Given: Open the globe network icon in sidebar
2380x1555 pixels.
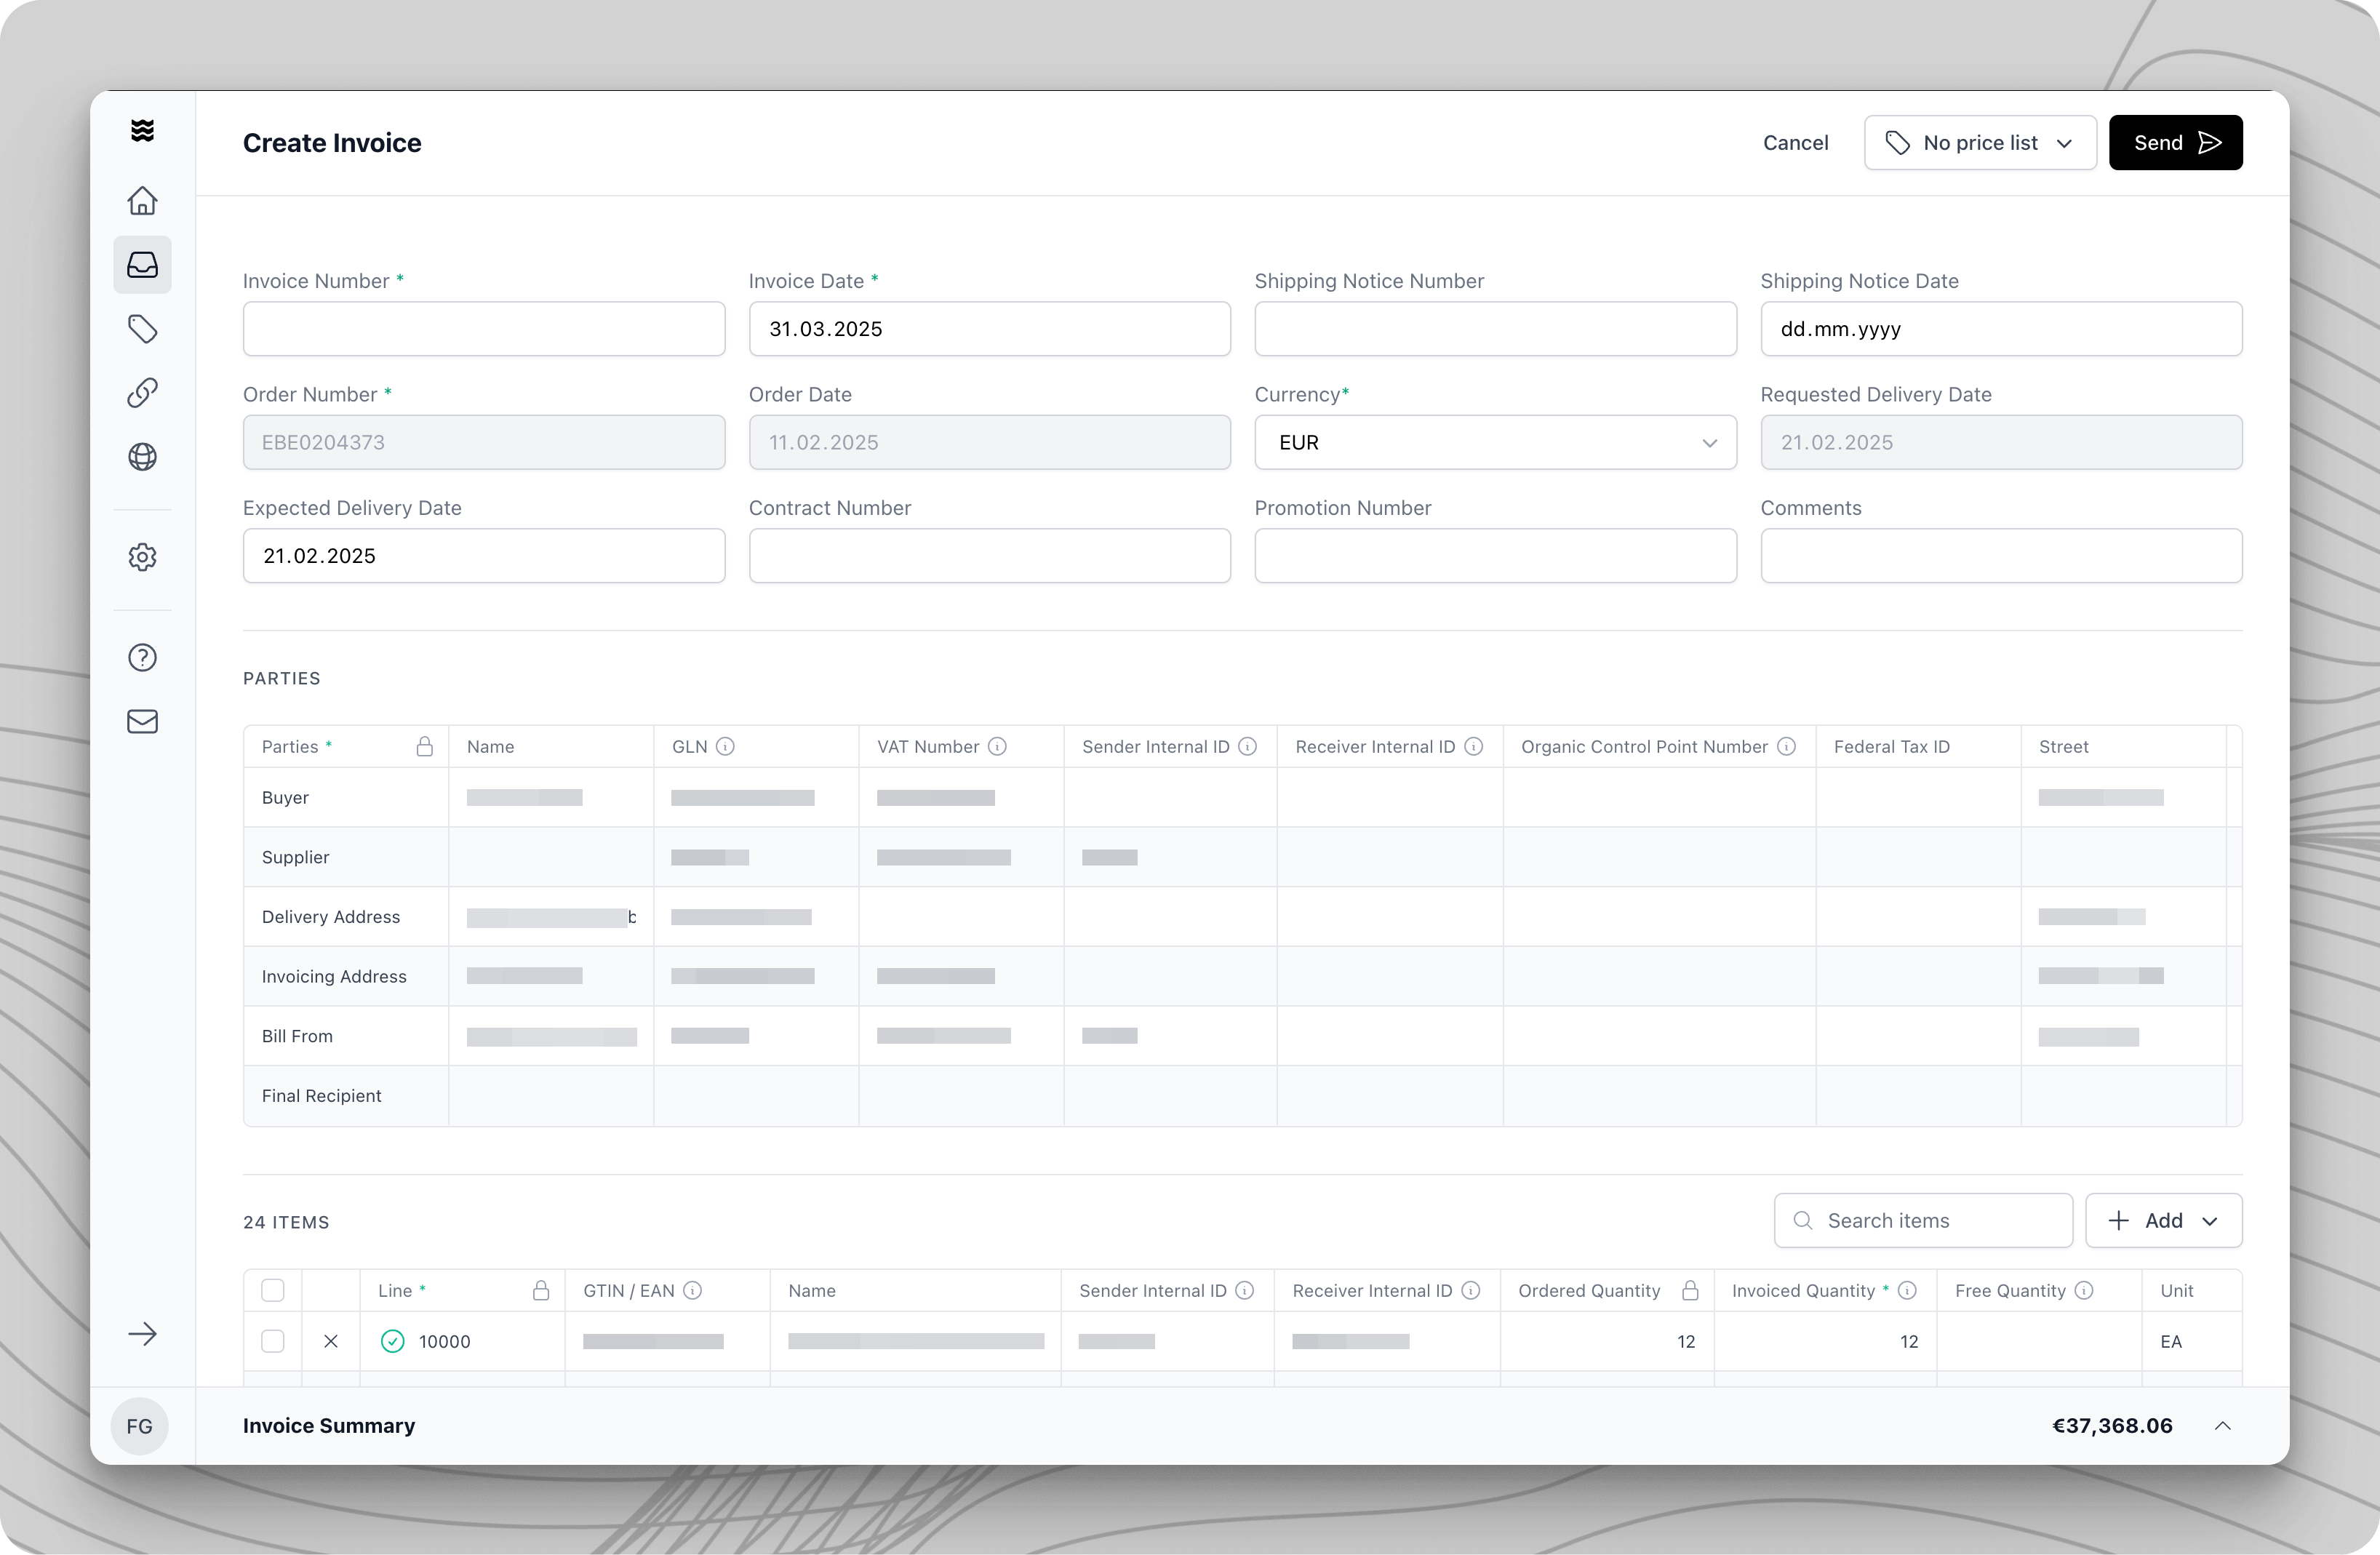Looking at the screenshot, I should (142, 457).
